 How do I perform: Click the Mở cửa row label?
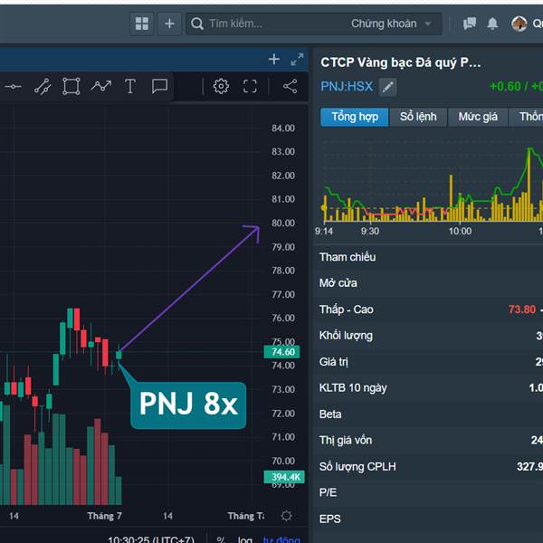(338, 283)
